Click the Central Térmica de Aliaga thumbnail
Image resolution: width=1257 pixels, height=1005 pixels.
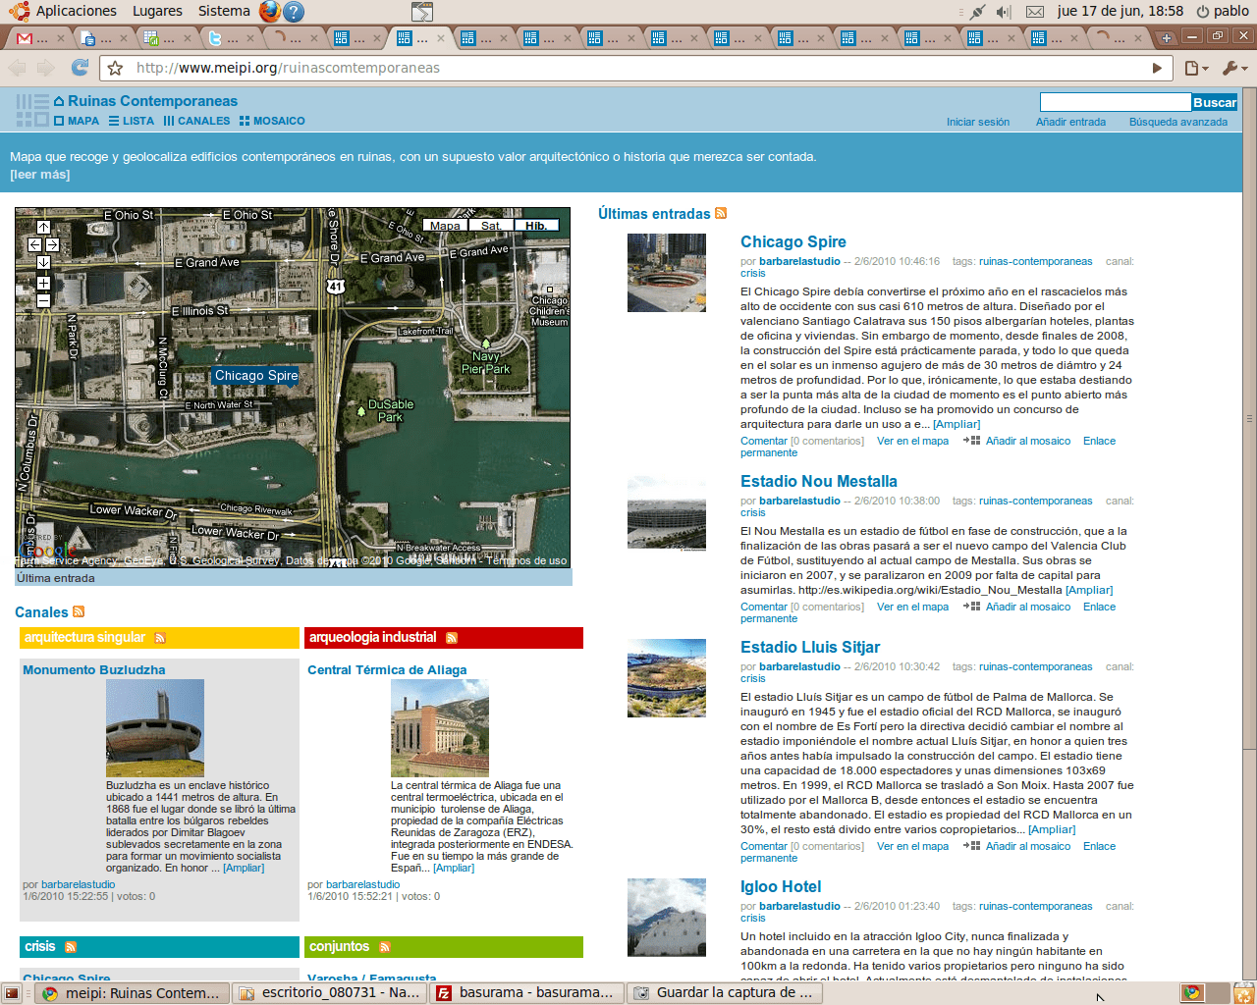tap(440, 728)
